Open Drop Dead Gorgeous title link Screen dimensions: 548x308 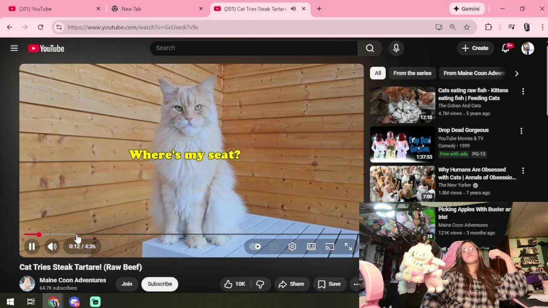tap(463, 130)
